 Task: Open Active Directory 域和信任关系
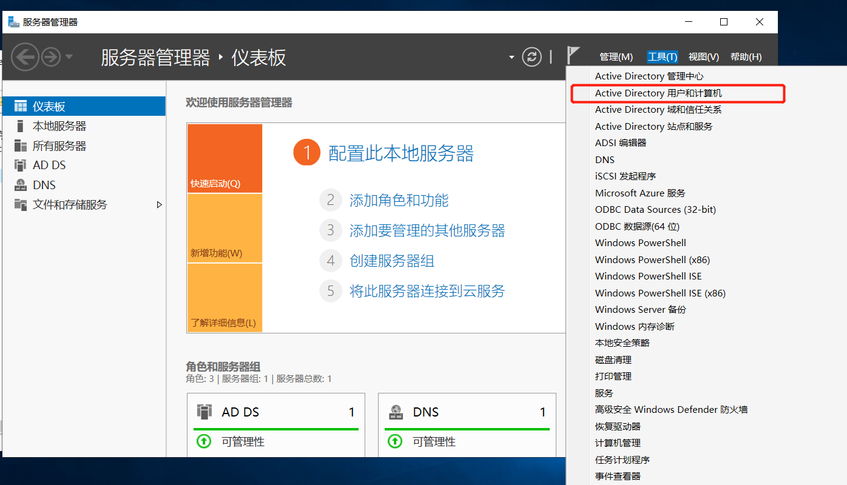[658, 110]
